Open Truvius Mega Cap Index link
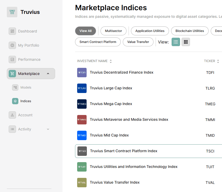Screen dimensions: 222x192 point(111,104)
